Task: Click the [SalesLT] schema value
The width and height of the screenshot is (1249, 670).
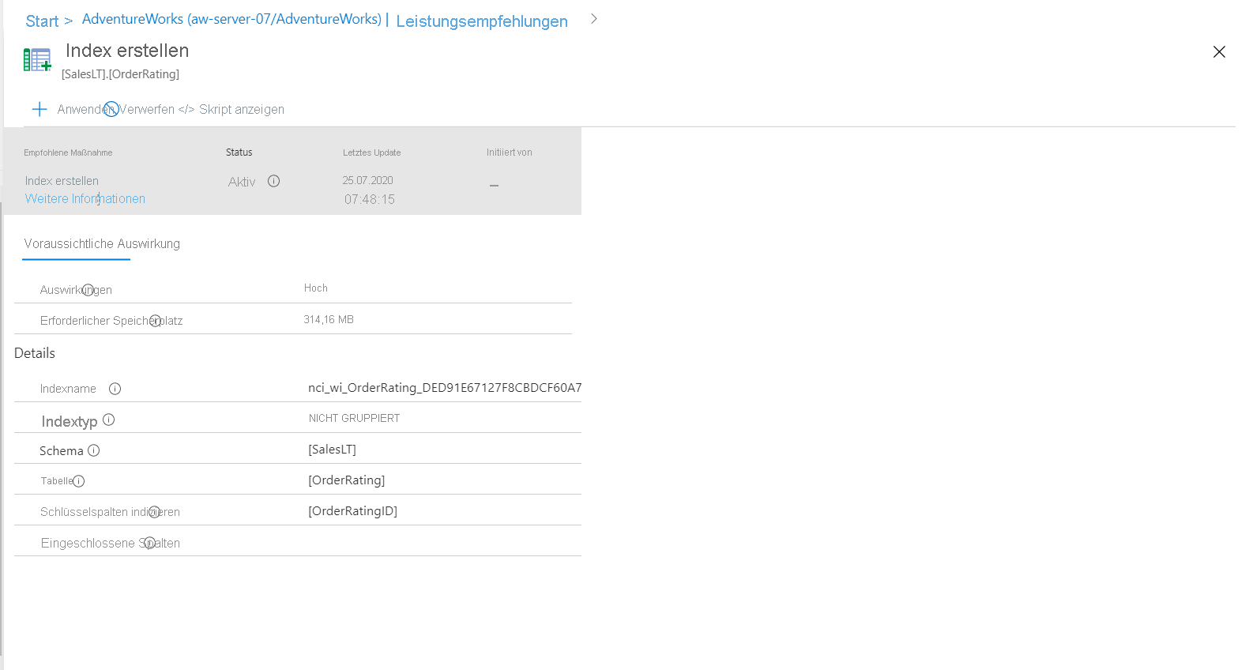Action: click(332, 449)
